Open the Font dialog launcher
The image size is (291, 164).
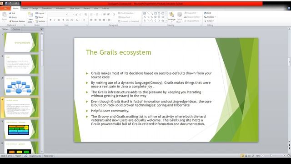point(87,25)
